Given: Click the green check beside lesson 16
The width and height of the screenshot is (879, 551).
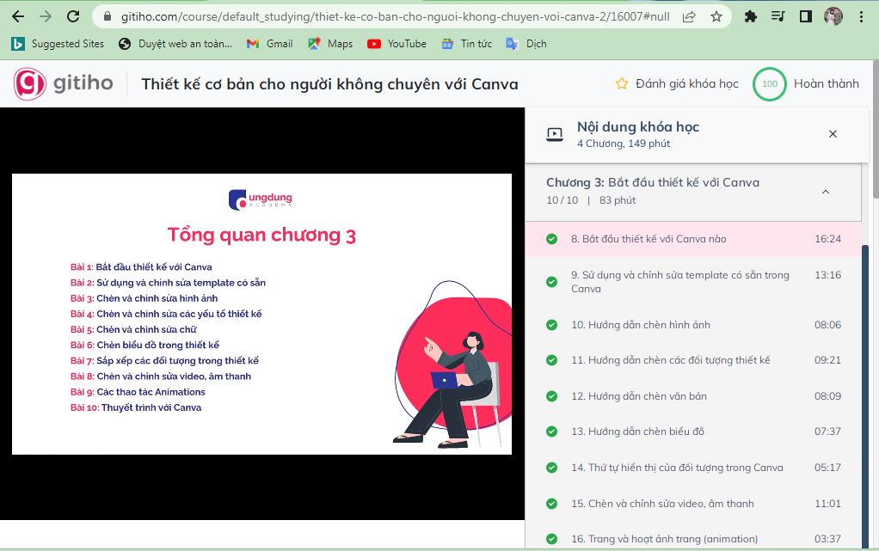Looking at the screenshot, I should tap(551, 539).
